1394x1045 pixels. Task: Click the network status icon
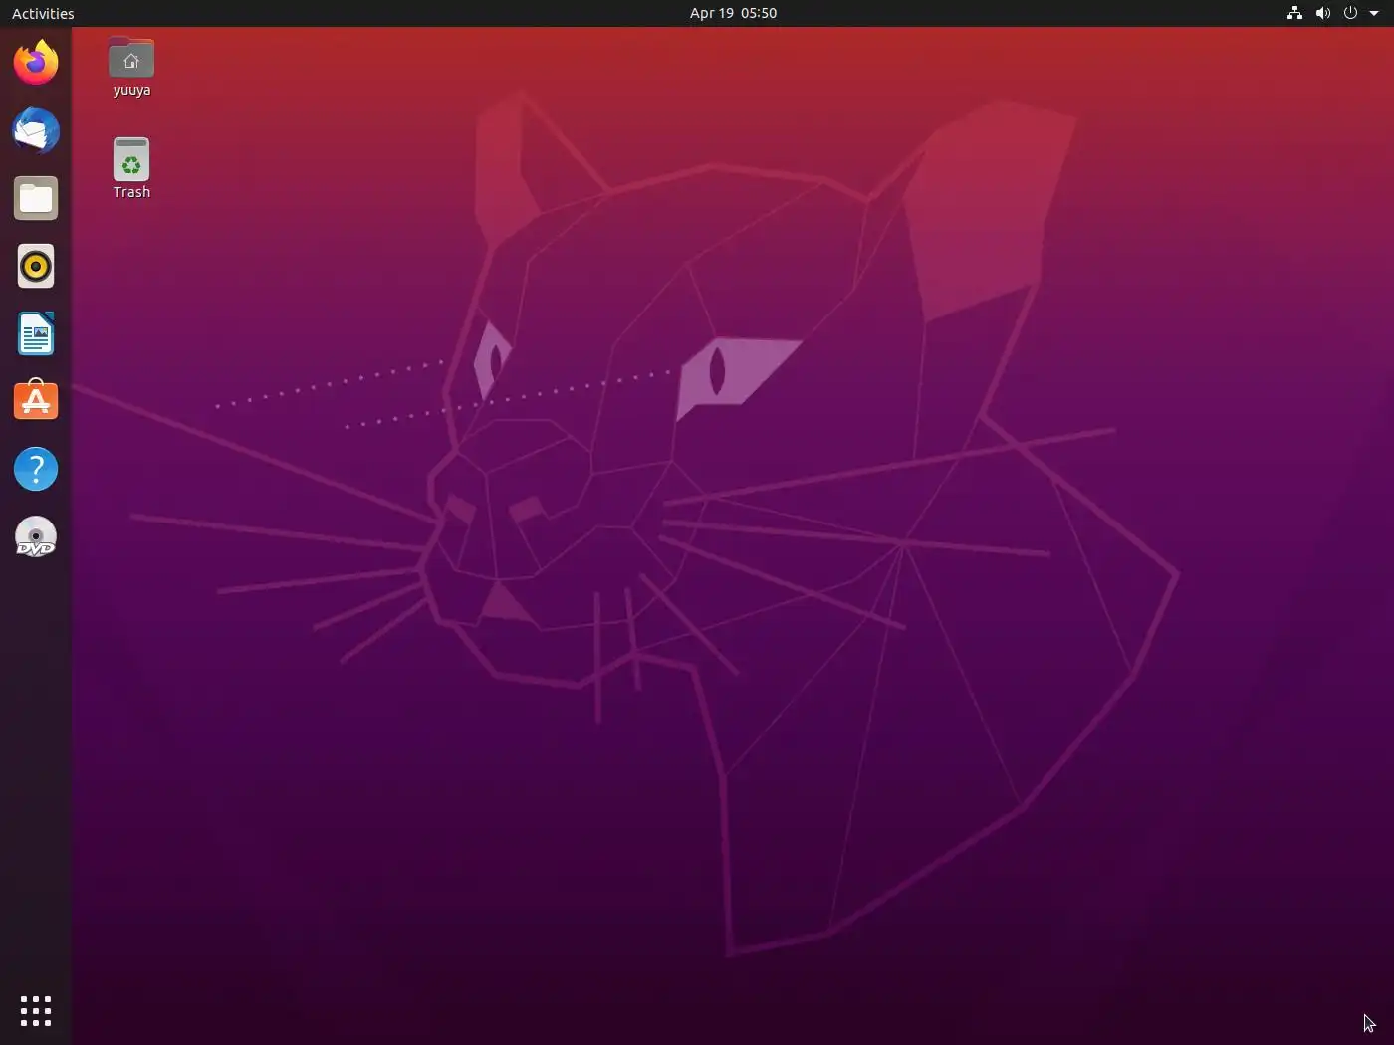(x=1294, y=13)
